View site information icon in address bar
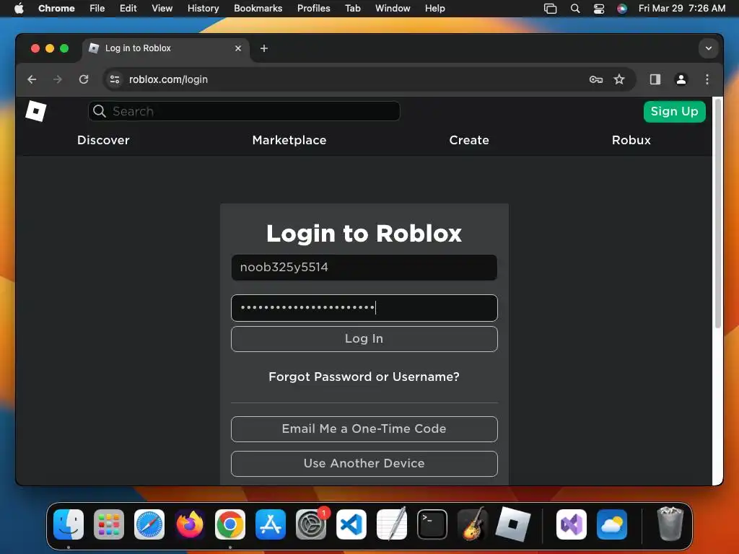The height and width of the screenshot is (554, 739). [x=115, y=79]
